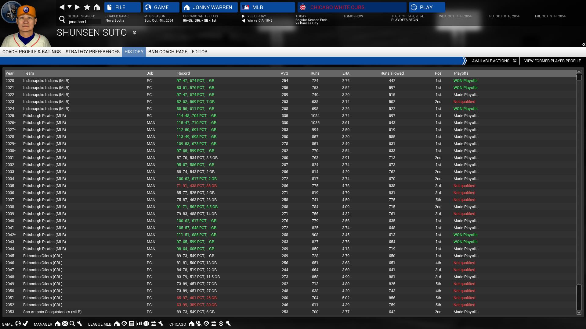Click the Chicago transactions arrows icon
The width and height of the screenshot is (586, 329).
click(214, 324)
